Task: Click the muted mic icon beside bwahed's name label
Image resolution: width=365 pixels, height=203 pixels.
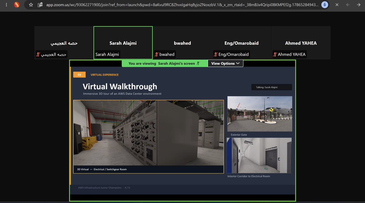Action: coord(157,54)
